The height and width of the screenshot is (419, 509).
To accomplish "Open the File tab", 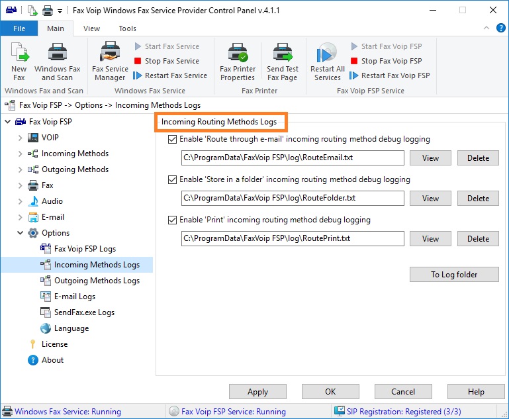I will point(19,28).
